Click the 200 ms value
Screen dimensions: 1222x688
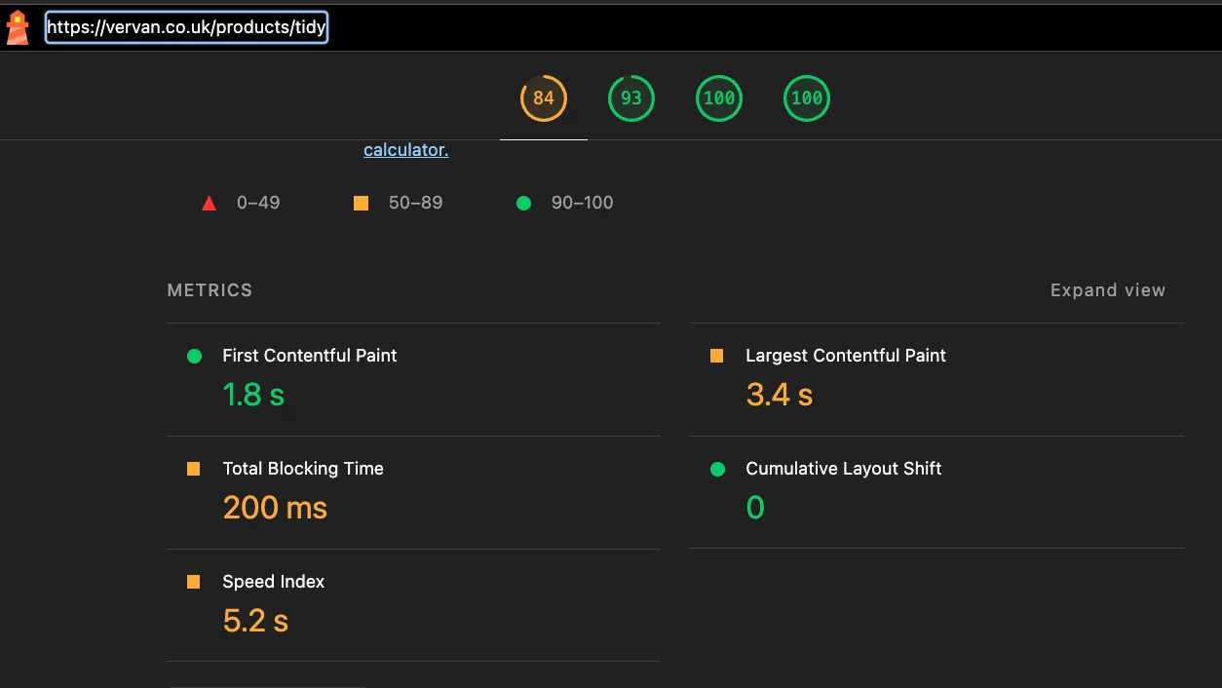coord(275,508)
